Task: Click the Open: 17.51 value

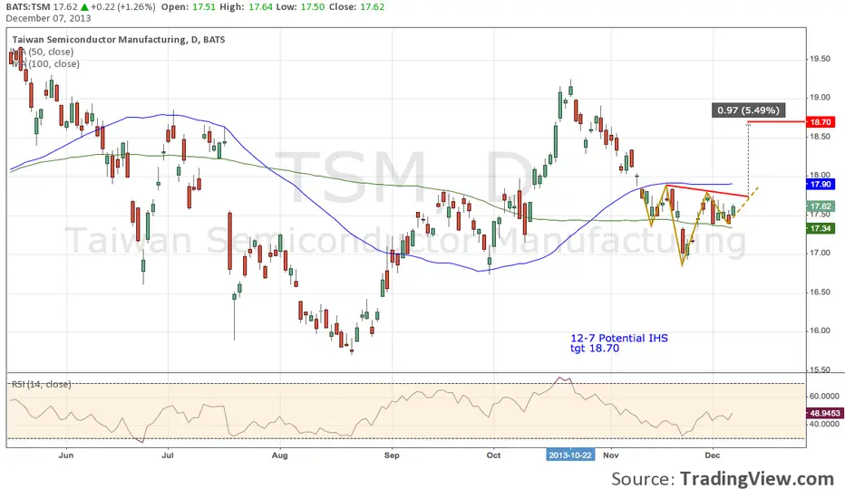Action: coord(188,7)
